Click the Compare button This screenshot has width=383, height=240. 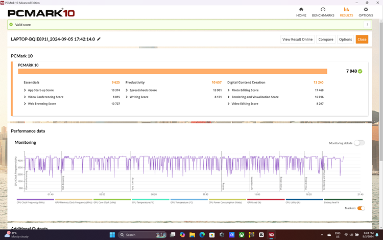[x=326, y=39]
